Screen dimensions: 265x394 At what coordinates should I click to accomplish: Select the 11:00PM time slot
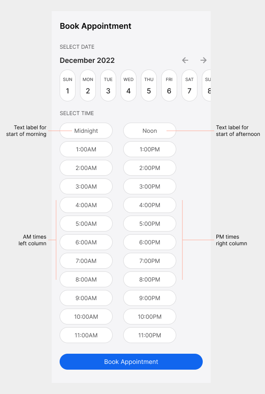[x=149, y=335]
